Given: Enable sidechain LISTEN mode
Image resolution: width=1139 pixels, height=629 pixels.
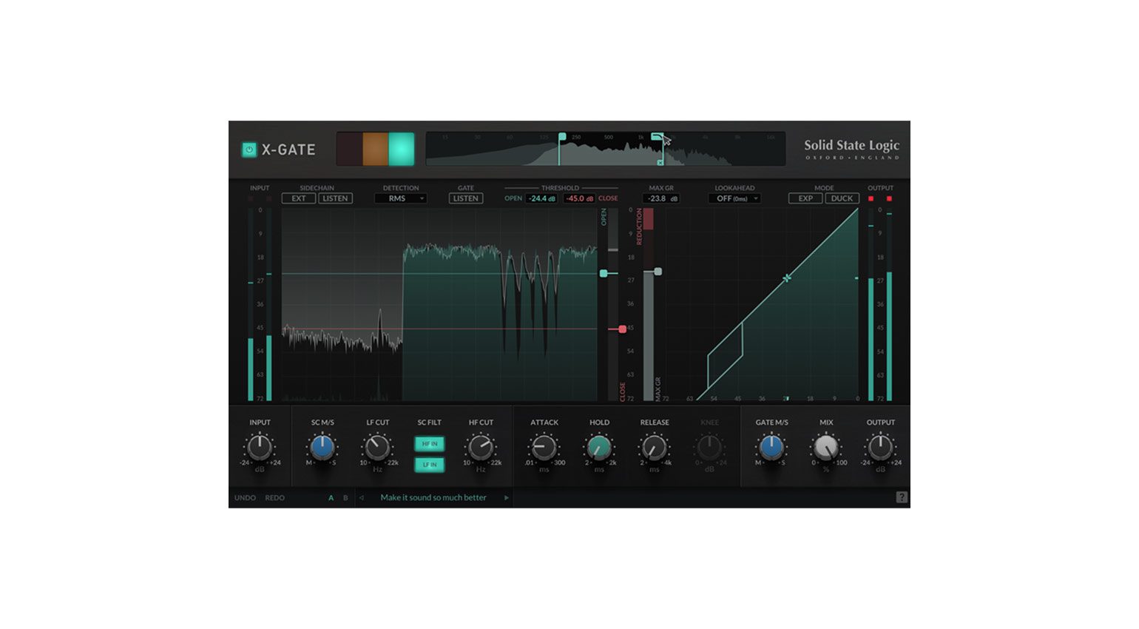Looking at the screenshot, I should (334, 198).
